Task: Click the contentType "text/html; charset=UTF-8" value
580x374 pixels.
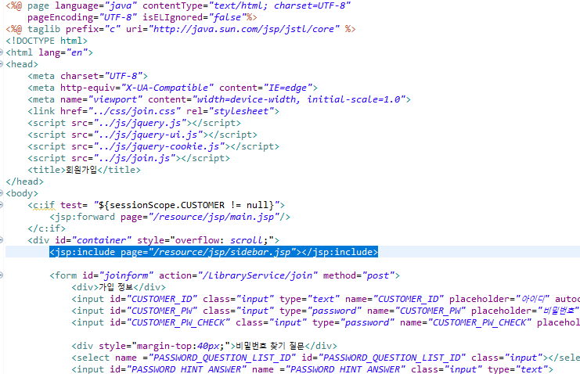Action: tap(279, 5)
